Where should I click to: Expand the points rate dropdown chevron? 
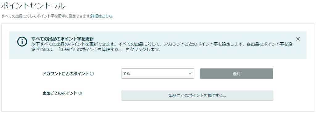190,73
